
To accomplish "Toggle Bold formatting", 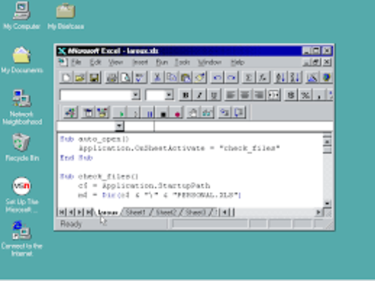I will [x=186, y=95].
